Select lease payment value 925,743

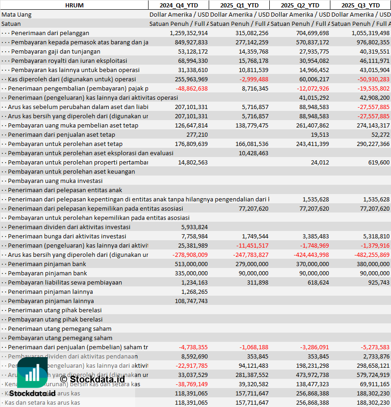[x=379, y=283]
